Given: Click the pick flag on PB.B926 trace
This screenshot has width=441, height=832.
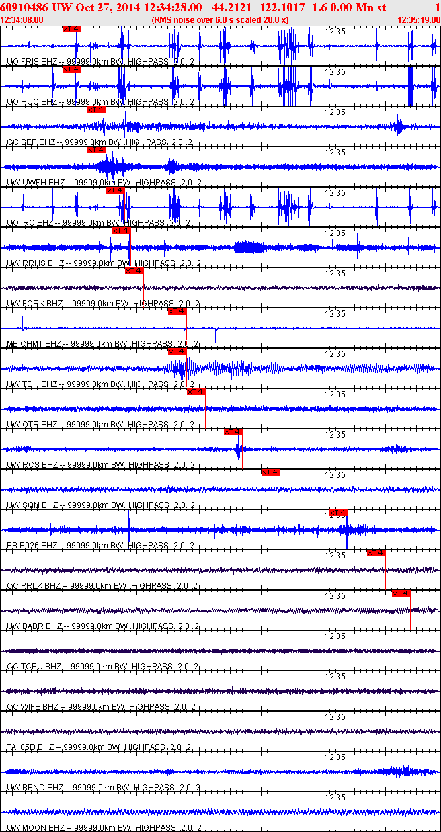Looking at the screenshot, I should (x=338, y=513).
